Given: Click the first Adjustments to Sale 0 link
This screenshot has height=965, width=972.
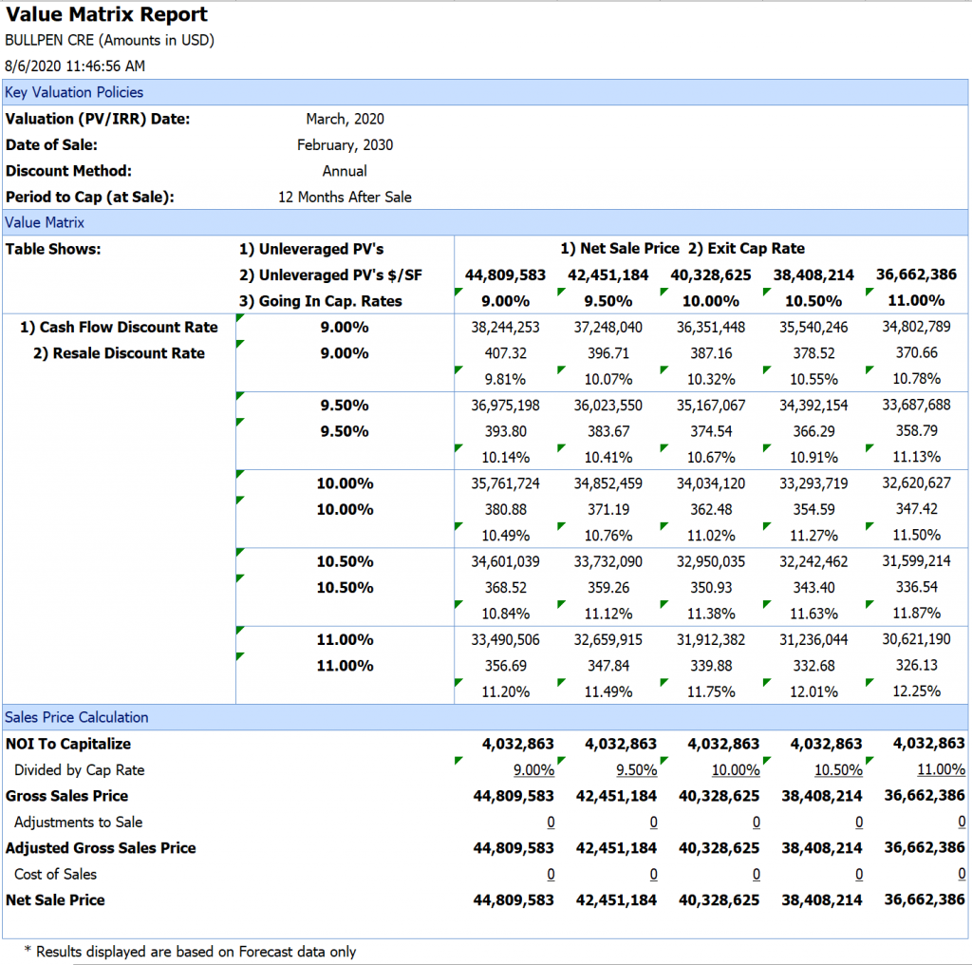Looking at the screenshot, I should coord(551,823).
